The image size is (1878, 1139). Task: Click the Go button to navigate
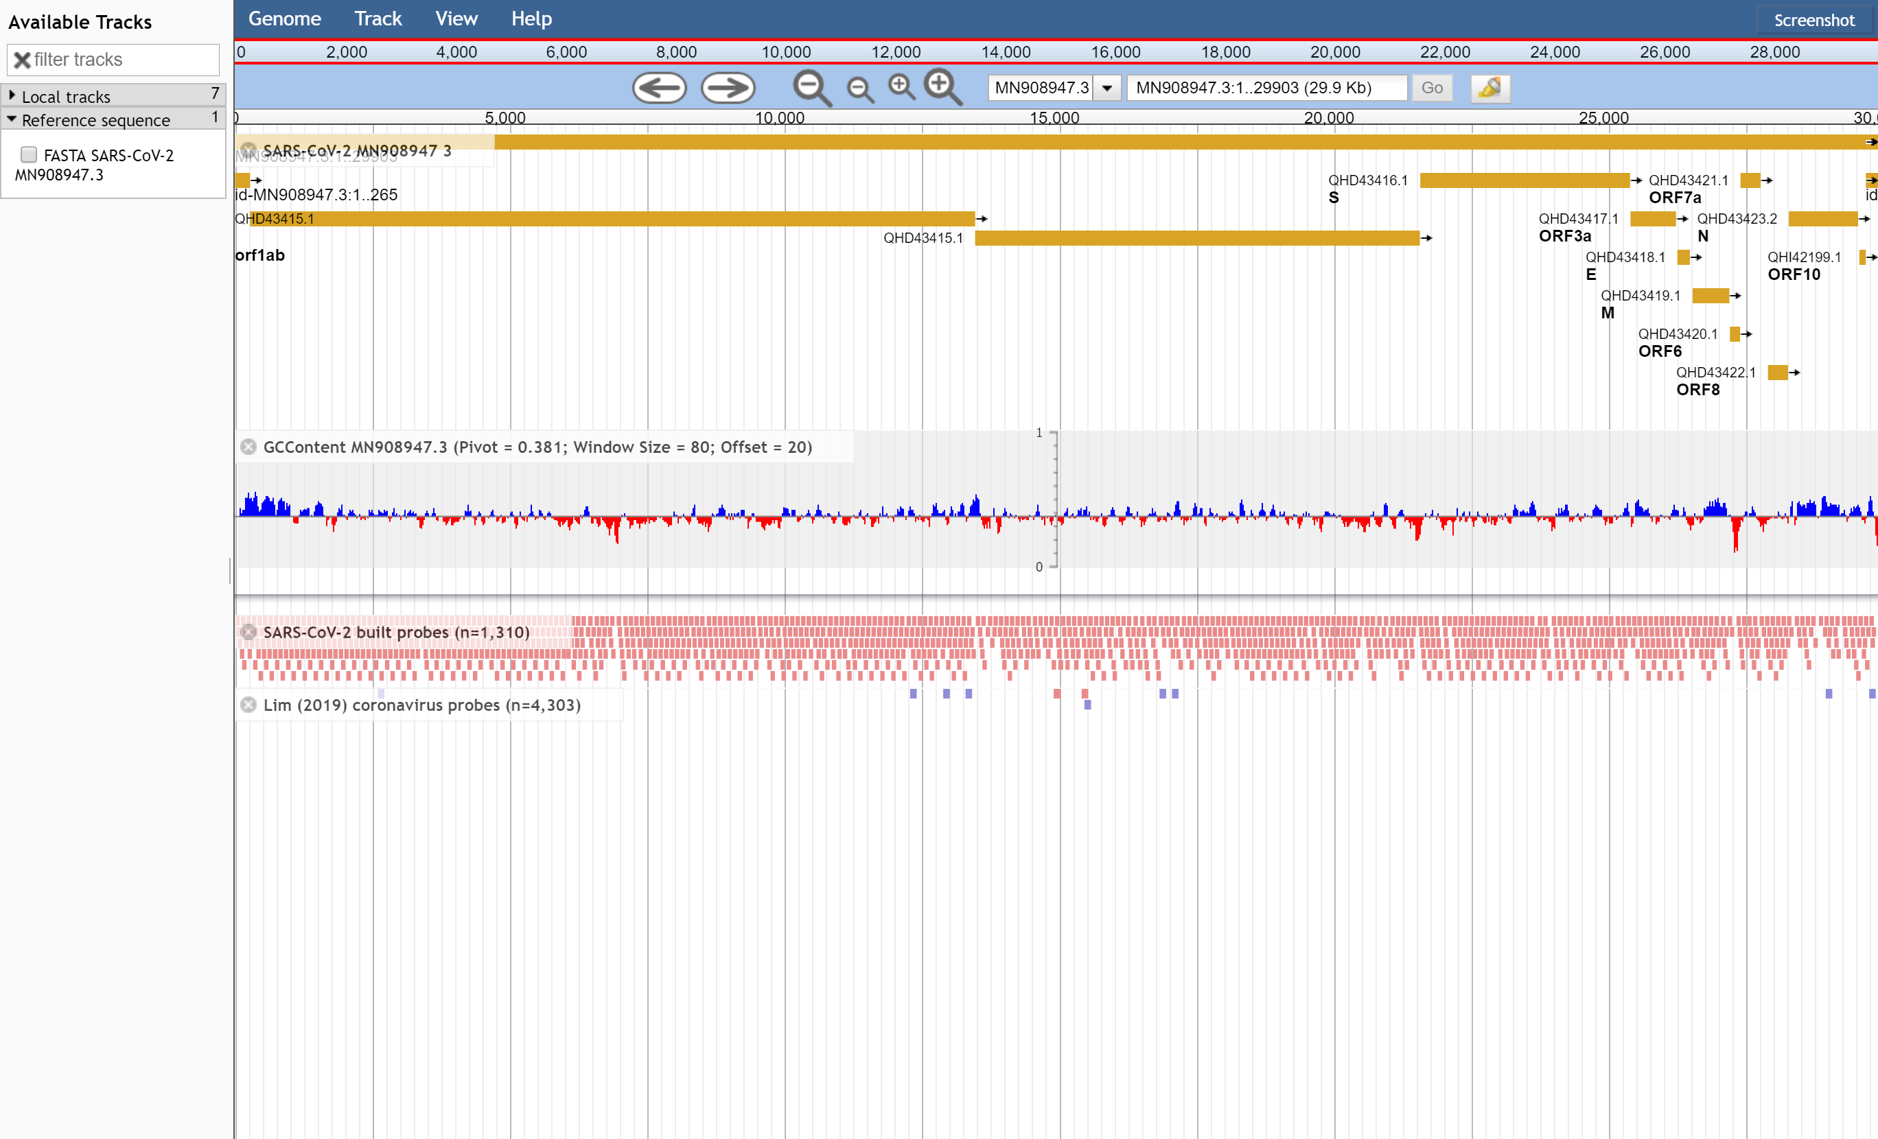[1431, 87]
